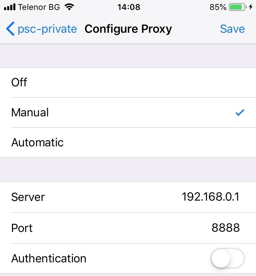Image resolution: width=256 pixels, height=276 pixels.
Task: Open the Configure Proxy title area
Action: tap(128, 29)
